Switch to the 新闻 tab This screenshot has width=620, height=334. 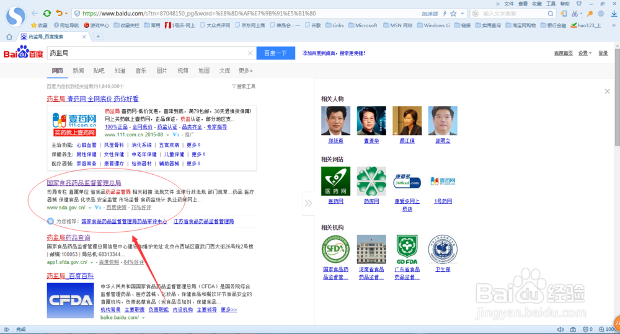coord(78,71)
